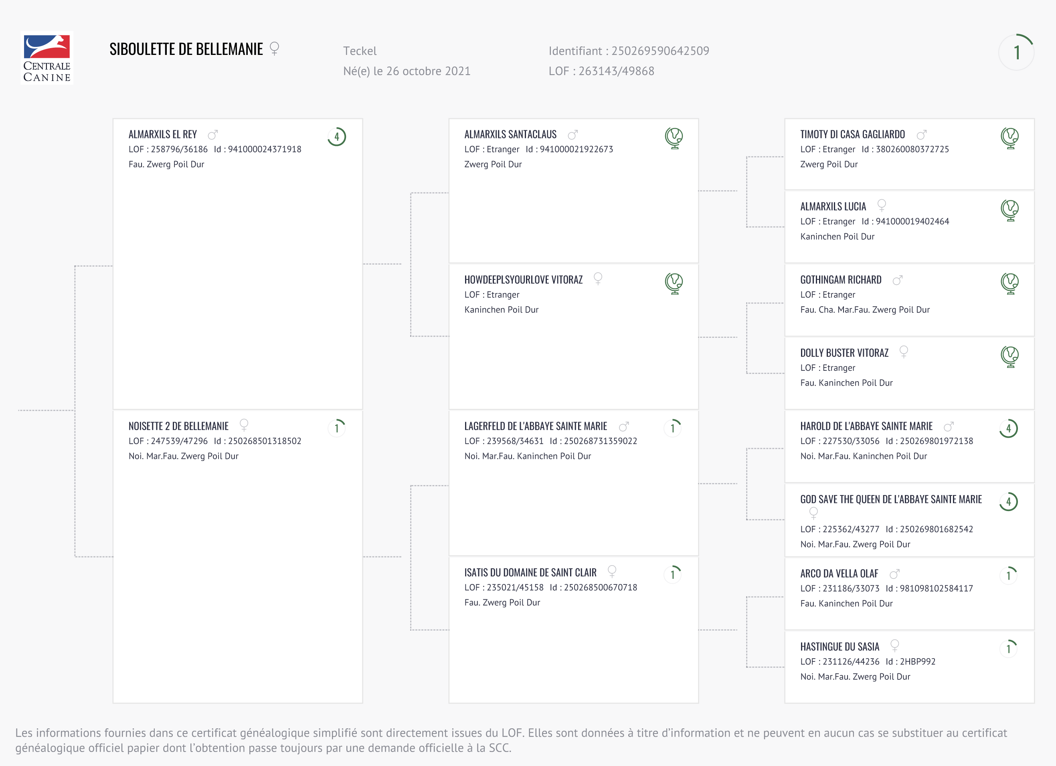This screenshot has height=766, width=1056.
Task: Open Lagerfeld De L'Abbaye Sainte Marie link
Action: [536, 426]
